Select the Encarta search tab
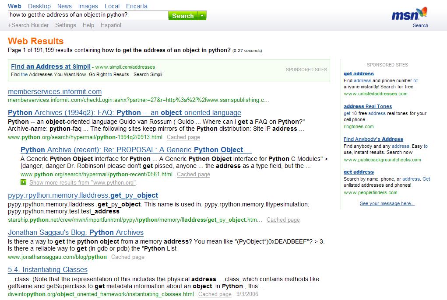The width and height of the screenshot is (447, 300). pyautogui.click(x=137, y=6)
